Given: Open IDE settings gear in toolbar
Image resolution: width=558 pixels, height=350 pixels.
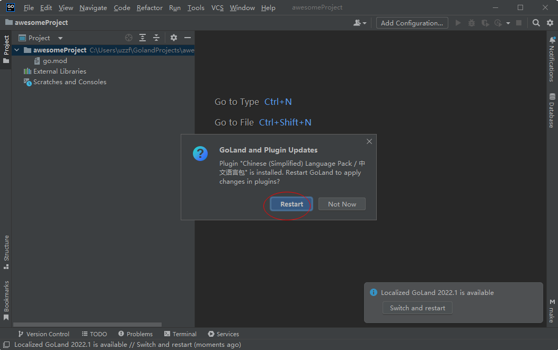Looking at the screenshot, I should pos(550,23).
